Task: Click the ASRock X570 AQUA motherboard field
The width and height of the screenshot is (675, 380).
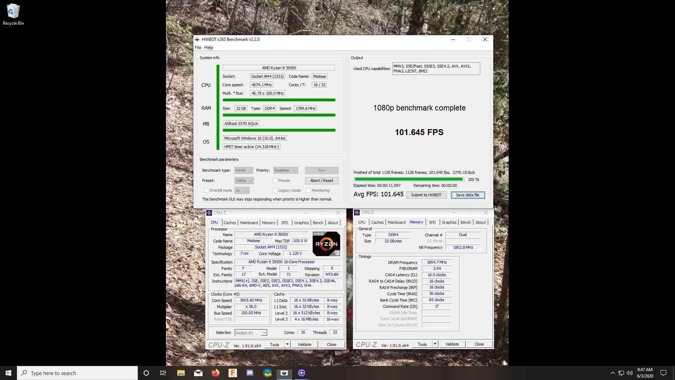Action: pos(242,123)
